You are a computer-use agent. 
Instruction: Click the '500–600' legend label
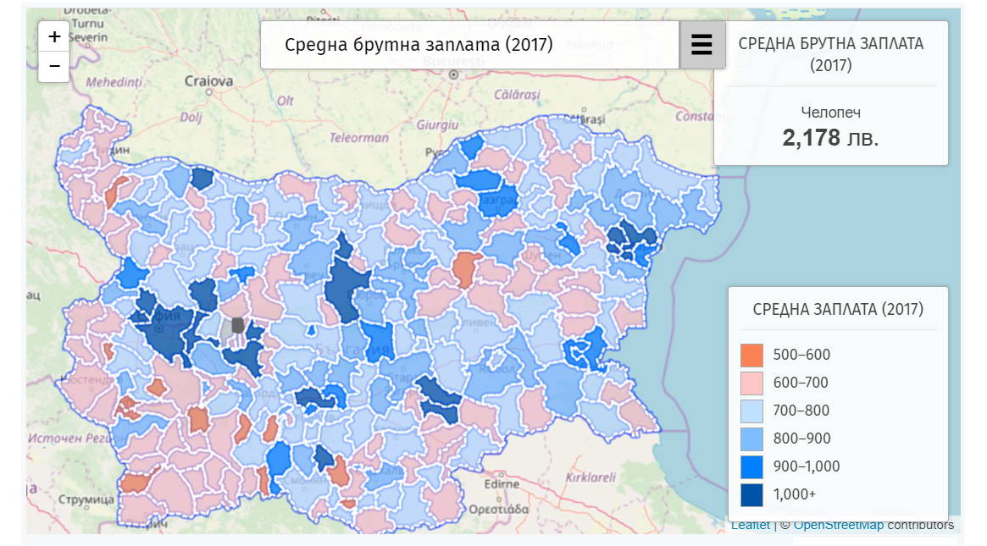801,355
